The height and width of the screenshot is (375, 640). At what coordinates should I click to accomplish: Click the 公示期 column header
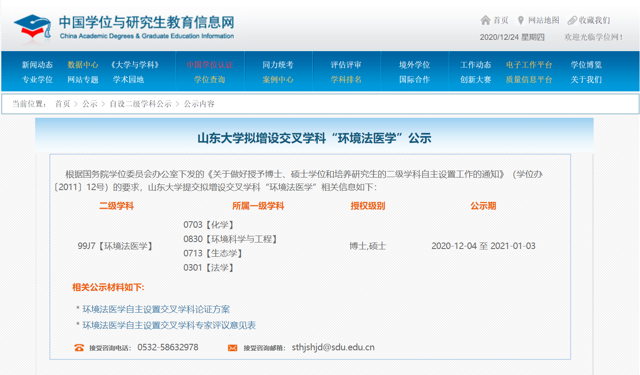click(483, 206)
